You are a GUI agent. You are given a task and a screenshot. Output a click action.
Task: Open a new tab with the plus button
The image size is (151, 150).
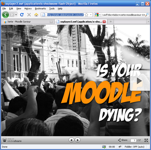pos(111,22)
